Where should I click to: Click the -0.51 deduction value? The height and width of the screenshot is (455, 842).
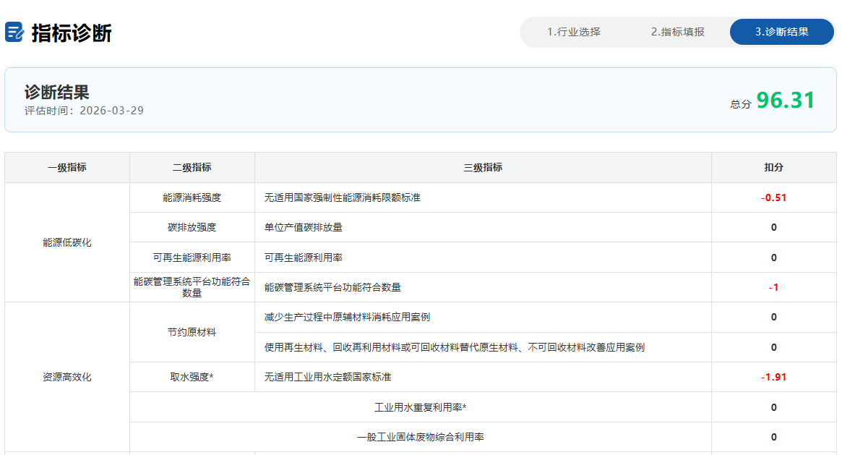773,197
